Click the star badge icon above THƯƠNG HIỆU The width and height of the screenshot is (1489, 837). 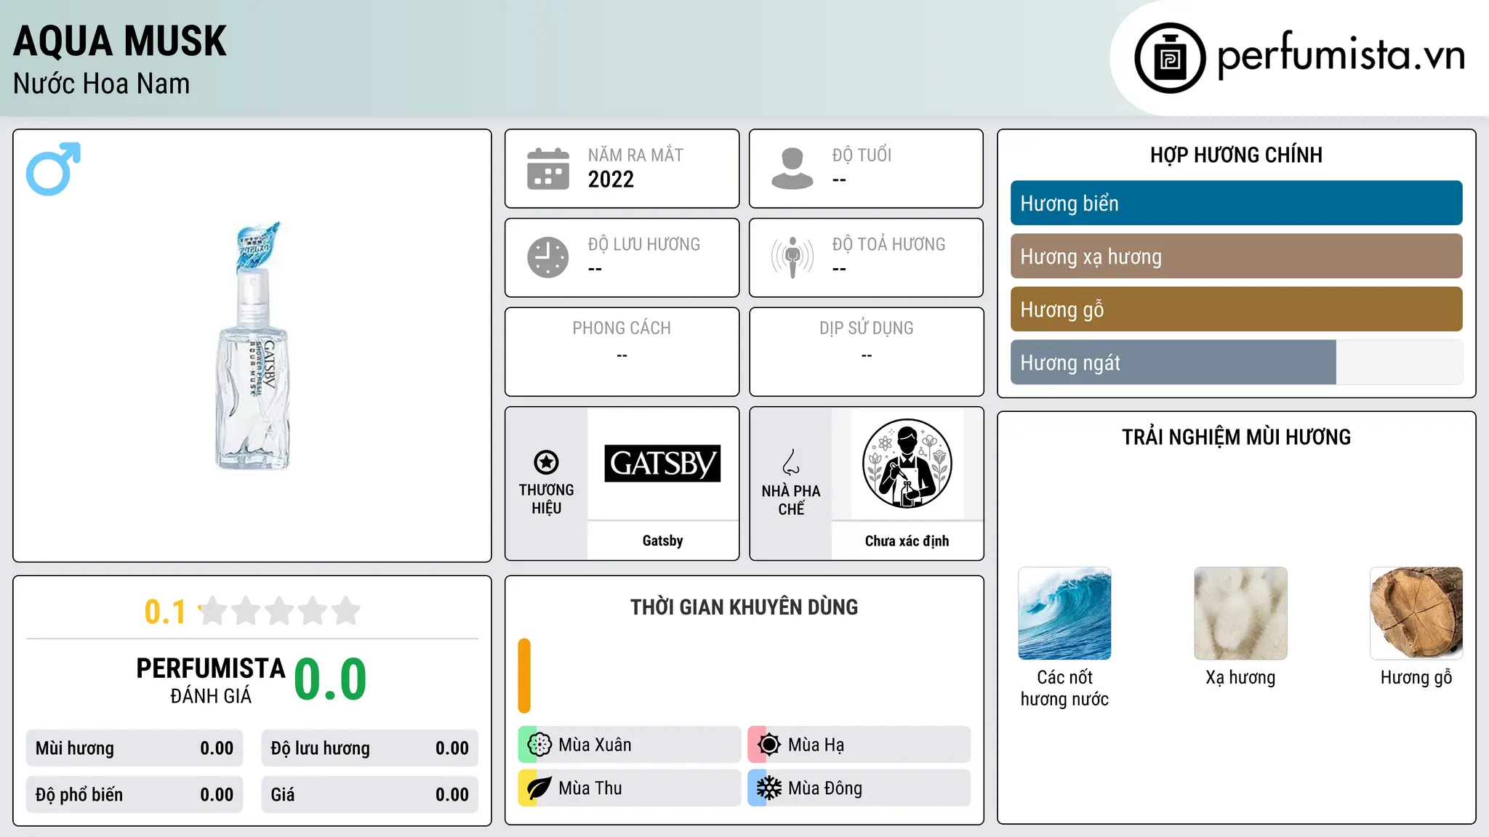point(546,462)
